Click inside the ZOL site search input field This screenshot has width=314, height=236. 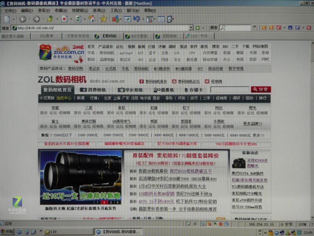pyautogui.click(x=230, y=90)
